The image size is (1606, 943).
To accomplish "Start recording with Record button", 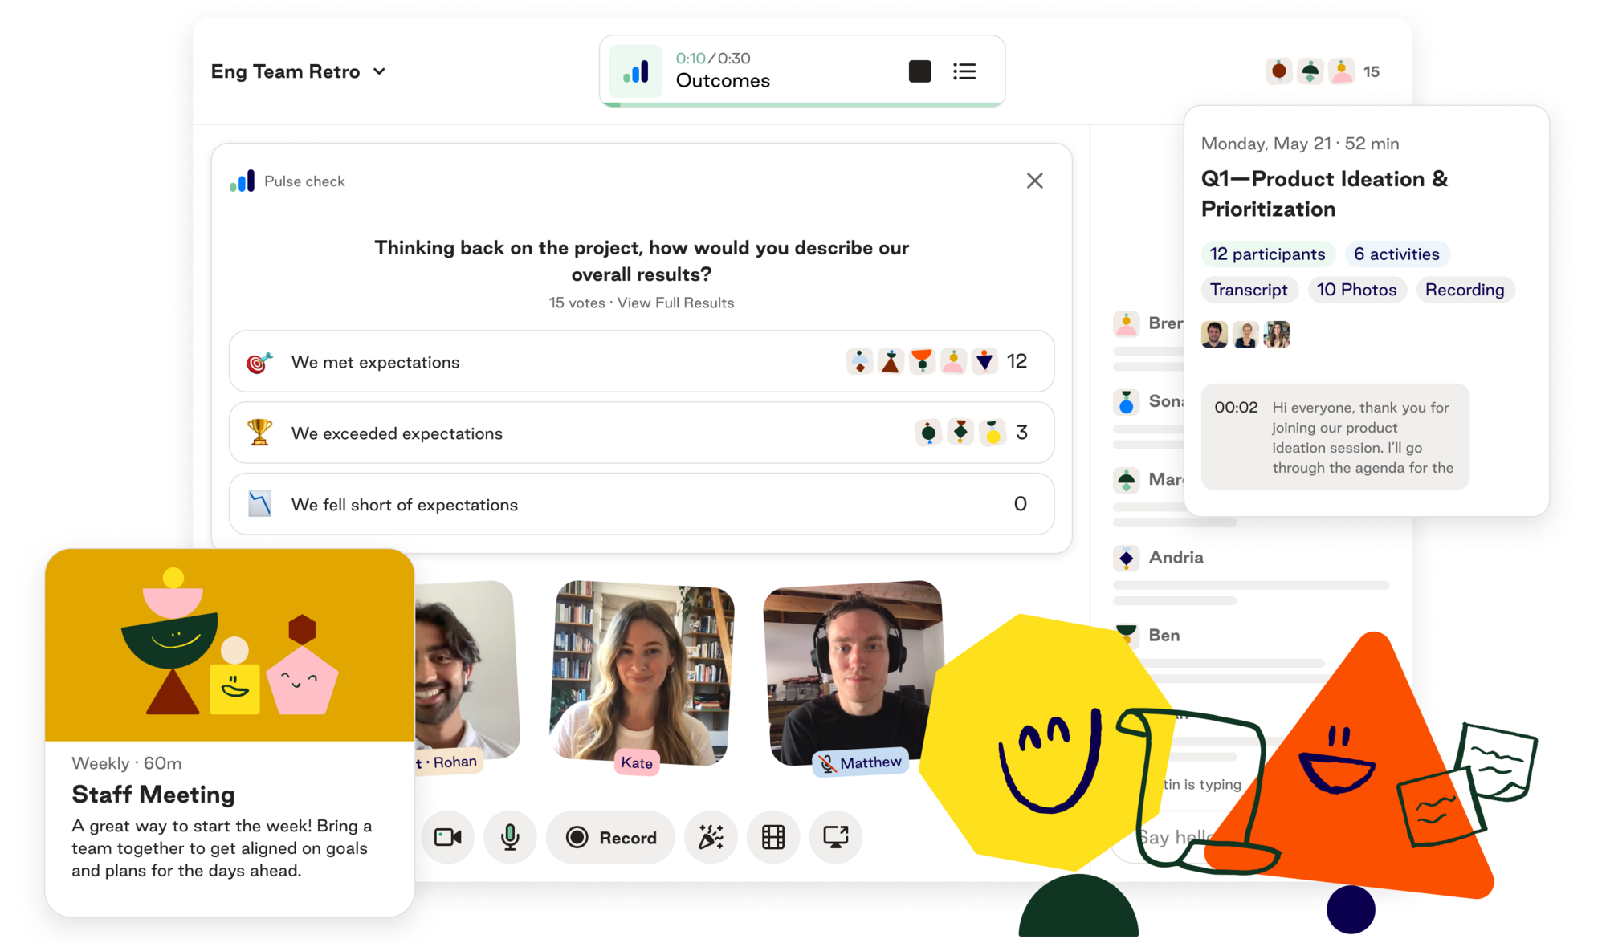I will [610, 838].
